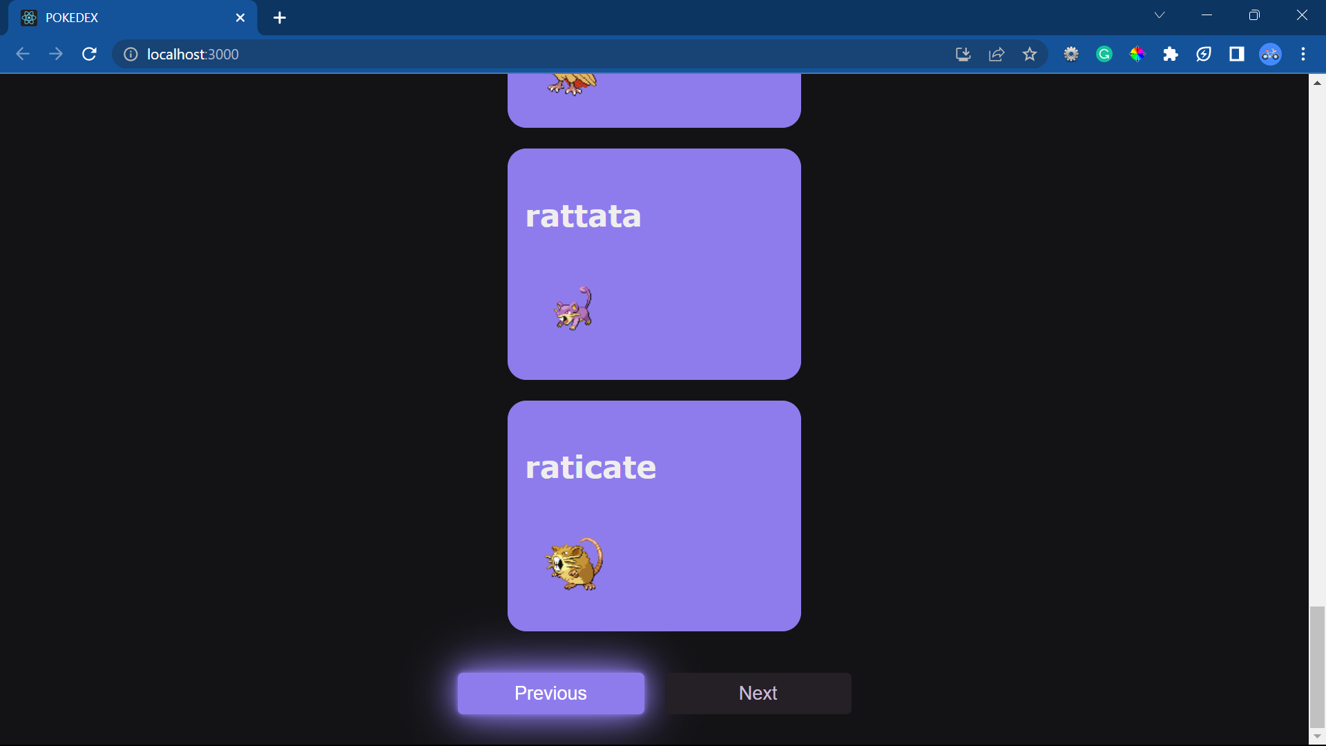Open a new browser tab
Screen dimensions: 1326x746
point(279,17)
